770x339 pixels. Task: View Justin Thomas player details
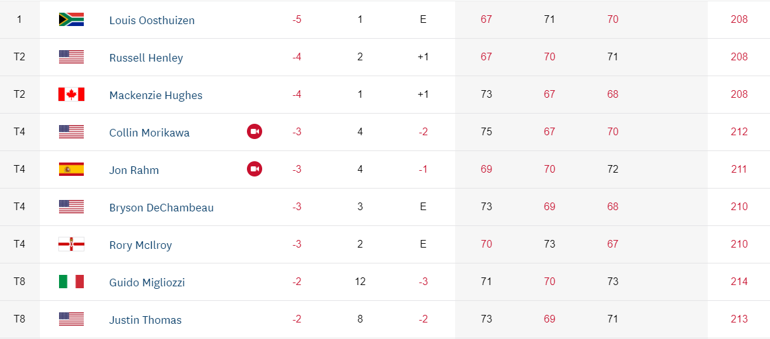[145, 320]
